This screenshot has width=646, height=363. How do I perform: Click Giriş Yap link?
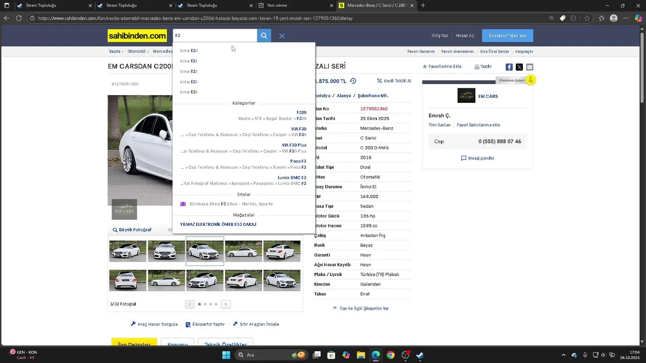pos(440,36)
